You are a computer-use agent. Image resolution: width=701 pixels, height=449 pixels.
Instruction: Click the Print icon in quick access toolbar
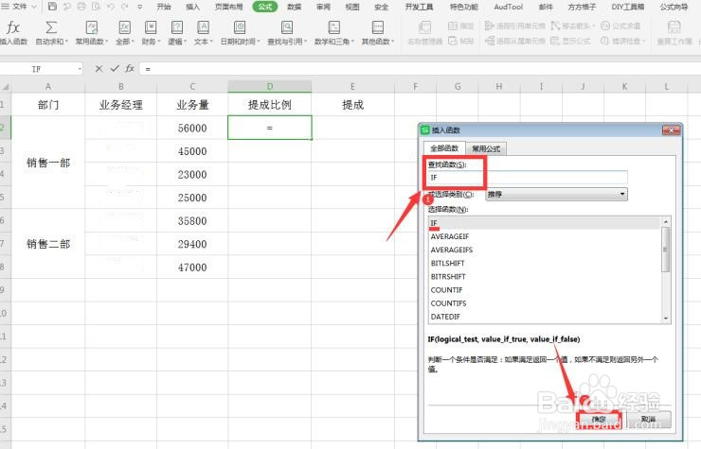point(81,7)
